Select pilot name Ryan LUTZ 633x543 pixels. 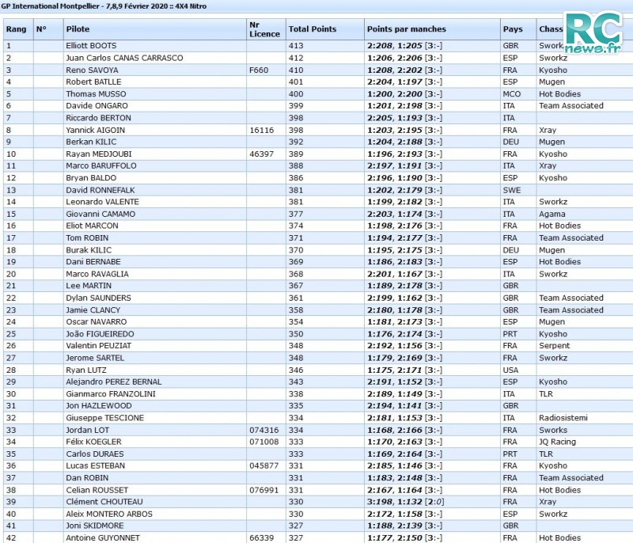86,370
